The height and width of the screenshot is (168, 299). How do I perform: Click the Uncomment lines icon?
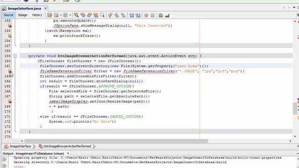point(167,15)
